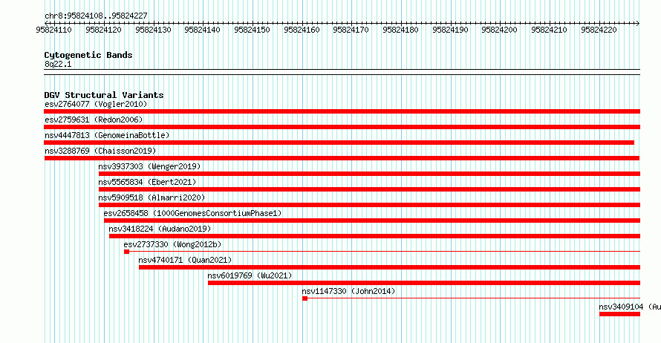The image size is (661, 343).
Task: Select the nsv5565834 (Ebert2021) label
Action: click(147, 182)
